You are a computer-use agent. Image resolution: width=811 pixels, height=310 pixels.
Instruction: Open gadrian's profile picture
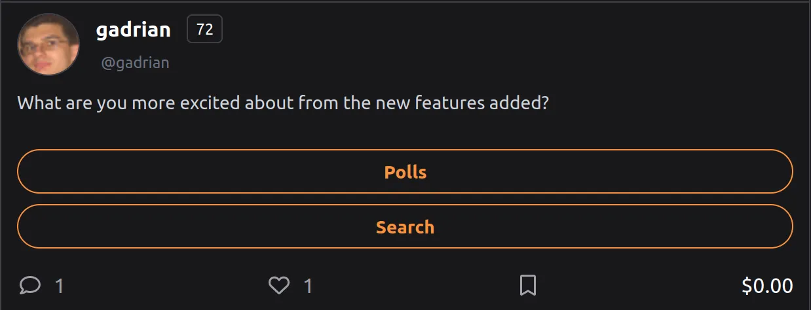coord(48,44)
